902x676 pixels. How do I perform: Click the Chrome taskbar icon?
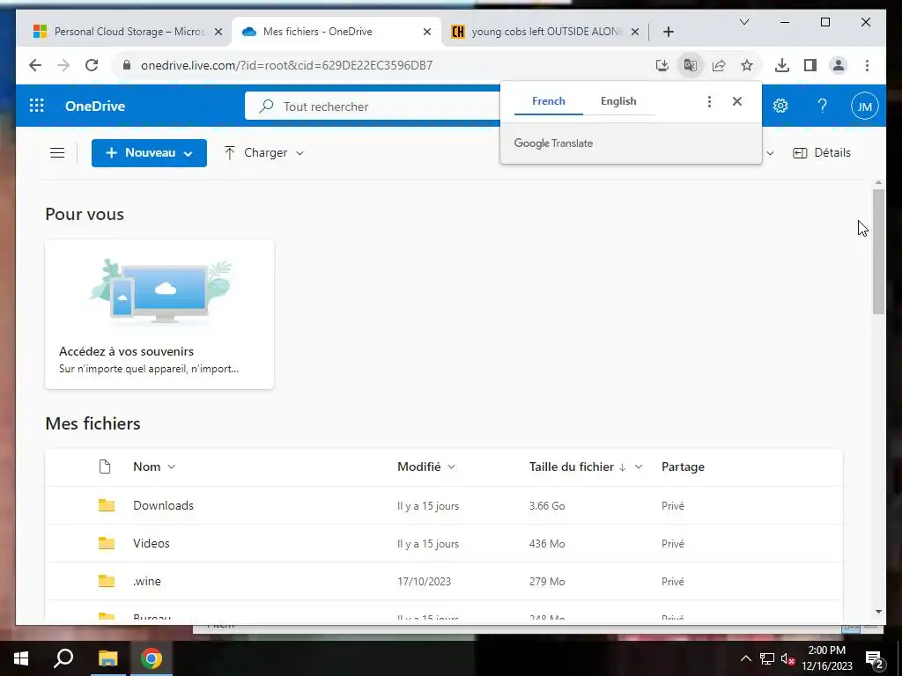point(152,658)
